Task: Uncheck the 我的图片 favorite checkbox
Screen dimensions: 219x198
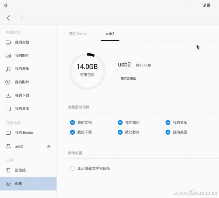Action: [x=120, y=123]
